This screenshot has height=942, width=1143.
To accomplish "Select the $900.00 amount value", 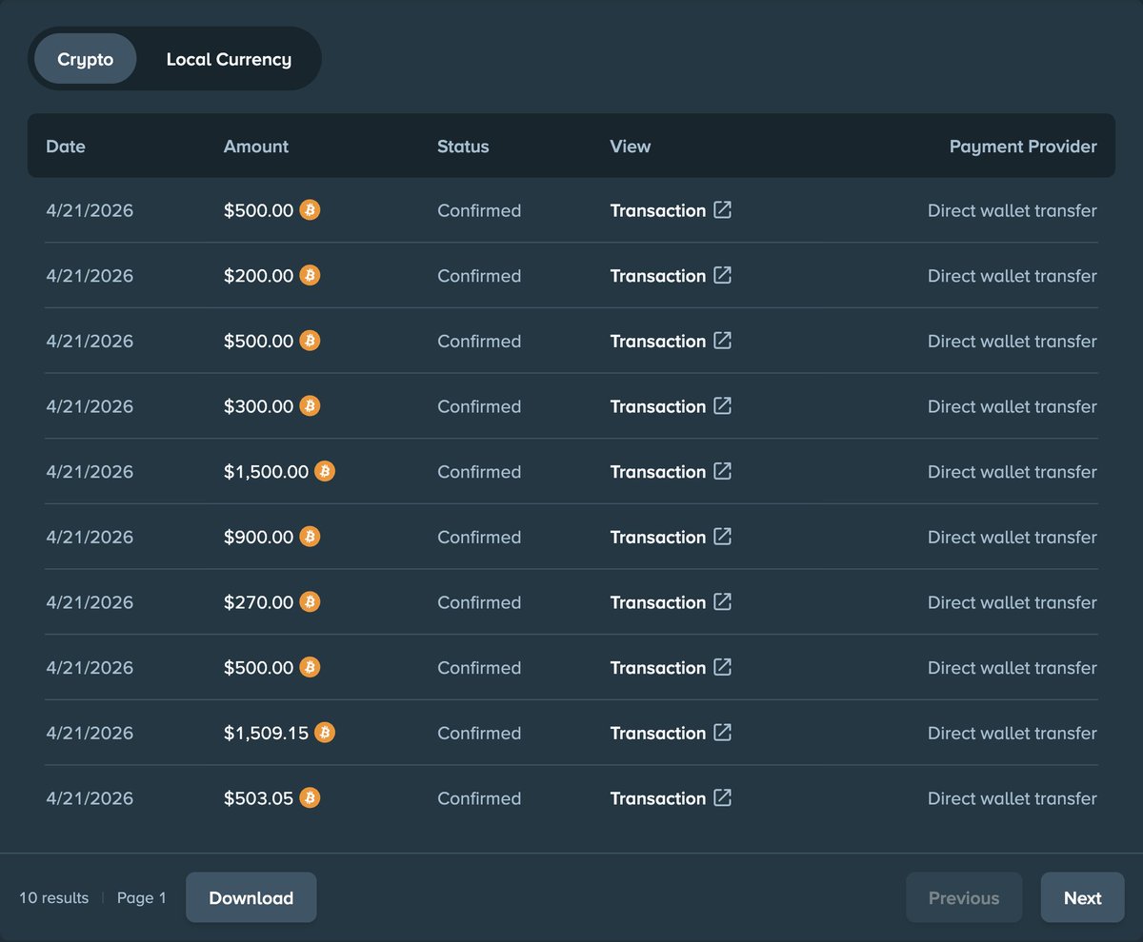I will (x=259, y=538).
